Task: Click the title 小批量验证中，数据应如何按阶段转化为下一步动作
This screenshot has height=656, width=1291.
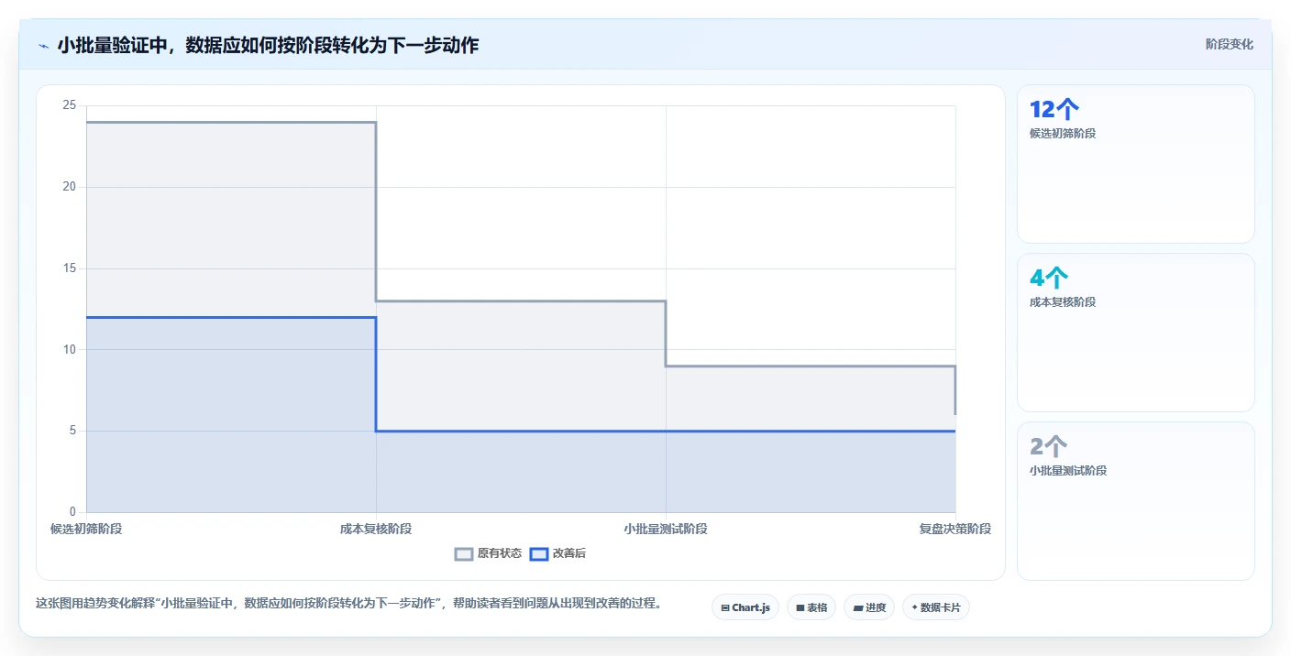Action: tap(268, 45)
